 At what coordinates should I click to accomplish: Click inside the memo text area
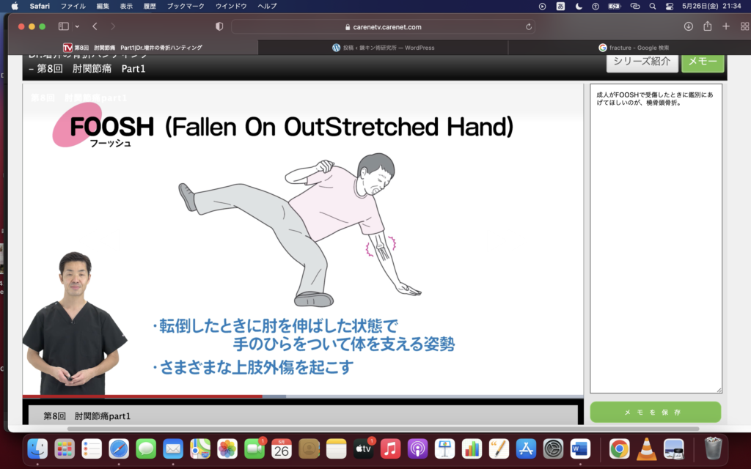tap(655, 242)
